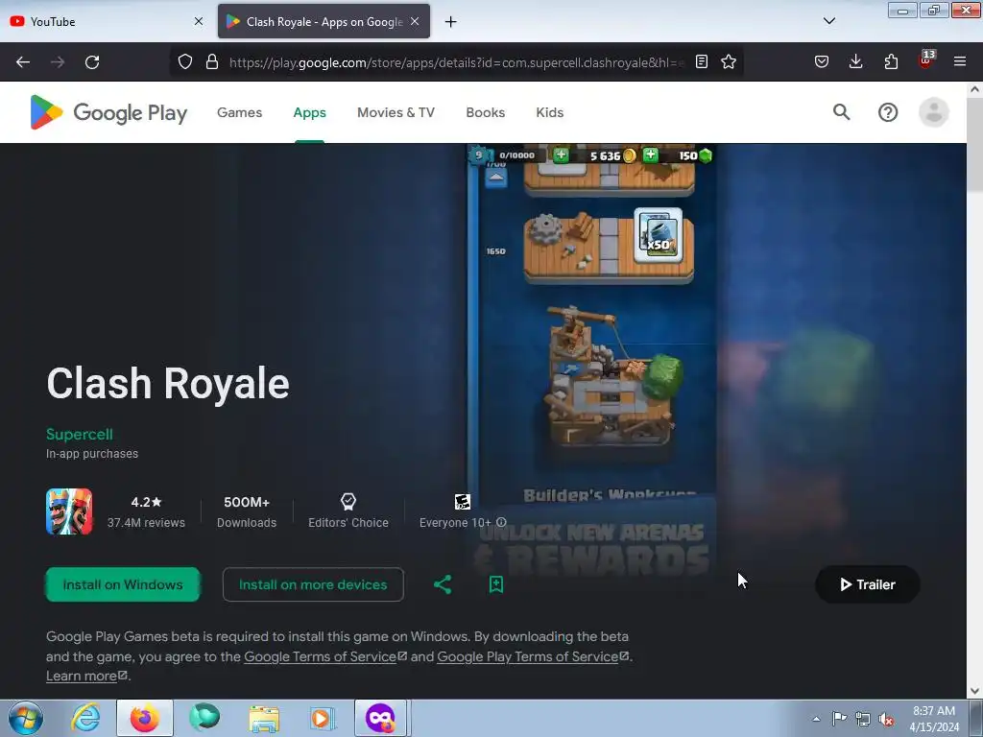
Task: Click the In-app purchases label
Action: point(92,454)
